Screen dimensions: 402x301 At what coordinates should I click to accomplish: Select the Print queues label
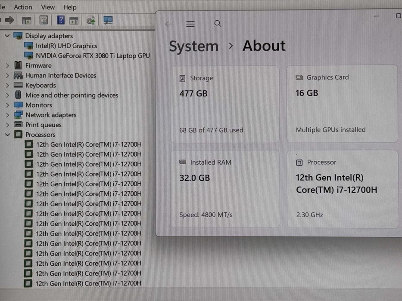tap(44, 125)
